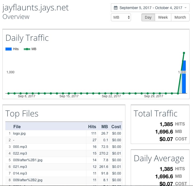The height and width of the screenshot is (186, 193).
Task: Open the date range dropdown arrow
Action: click(186, 8)
